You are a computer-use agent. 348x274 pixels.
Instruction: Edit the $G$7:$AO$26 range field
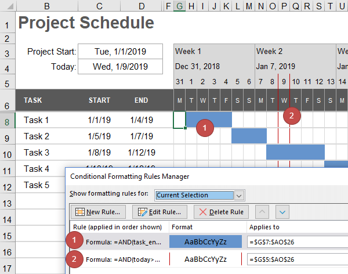(x=298, y=242)
